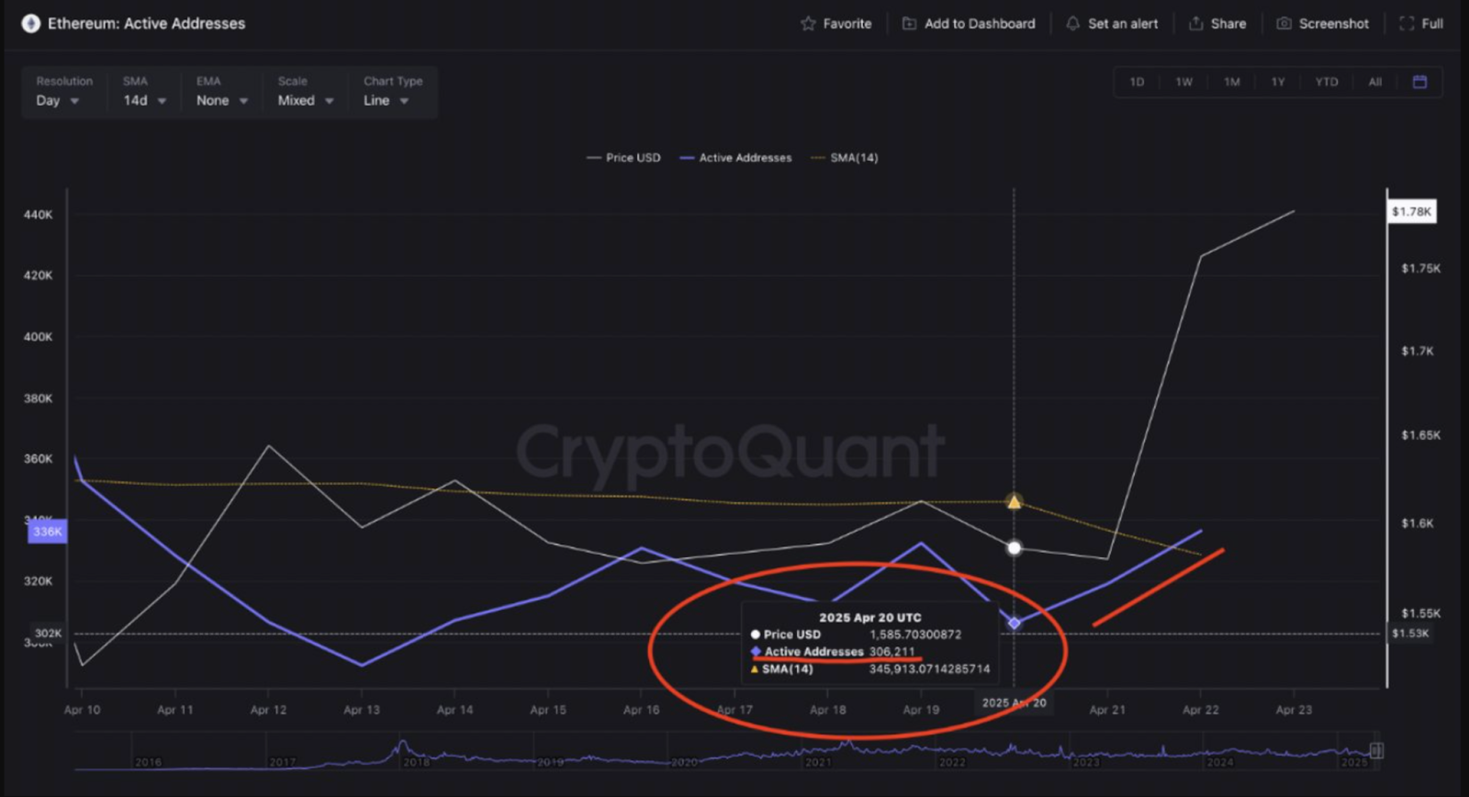
Task: Select the 1D time range
Action: (x=1137, y=82)
